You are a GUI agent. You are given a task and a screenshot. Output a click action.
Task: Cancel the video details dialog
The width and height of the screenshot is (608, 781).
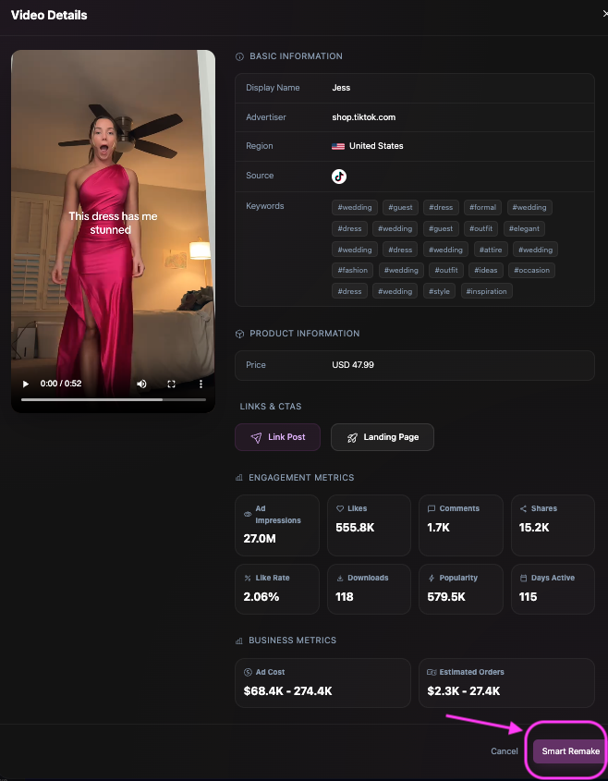click(x=505, y=751)
